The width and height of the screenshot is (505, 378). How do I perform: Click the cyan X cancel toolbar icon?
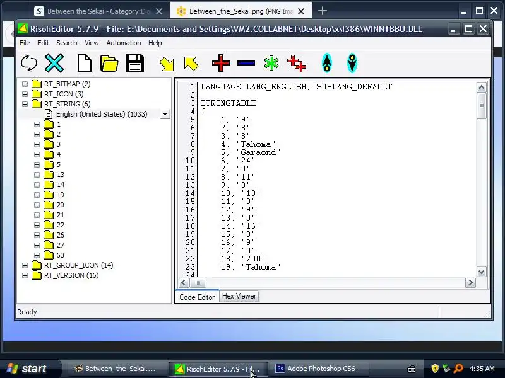pyautogui.click(x=54, y=62)
